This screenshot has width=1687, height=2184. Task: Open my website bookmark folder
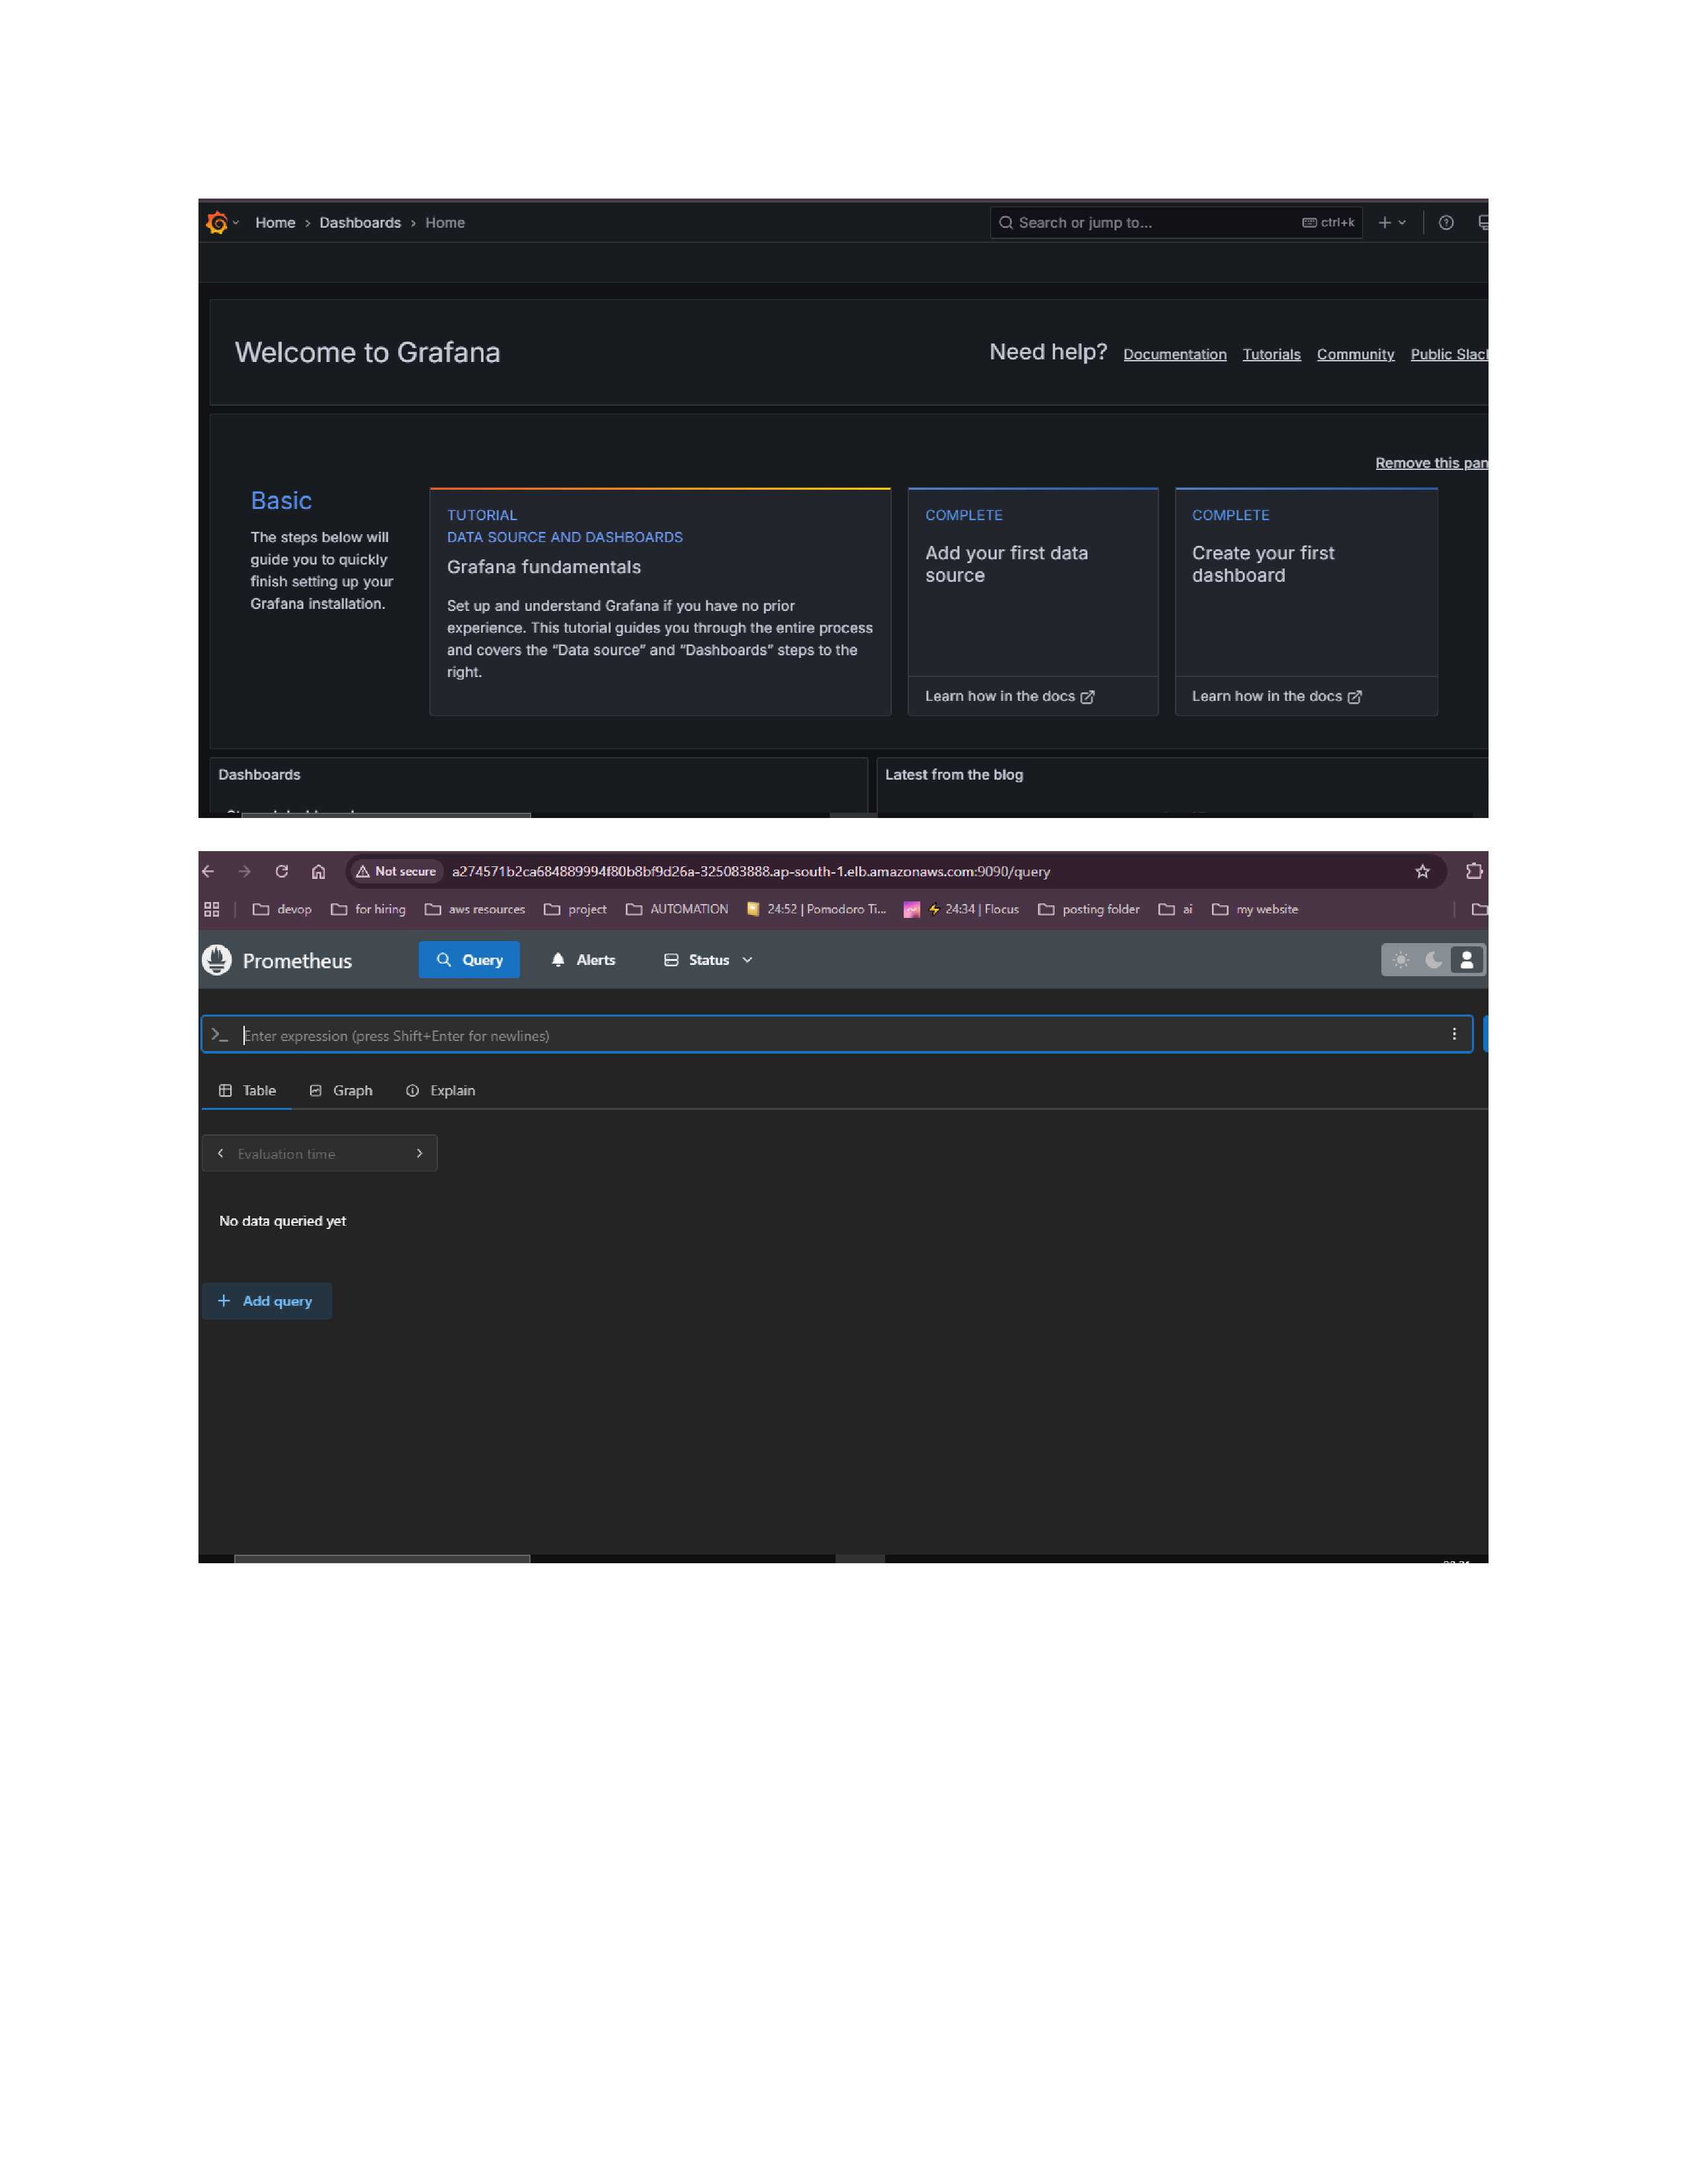click(1255, 909)
